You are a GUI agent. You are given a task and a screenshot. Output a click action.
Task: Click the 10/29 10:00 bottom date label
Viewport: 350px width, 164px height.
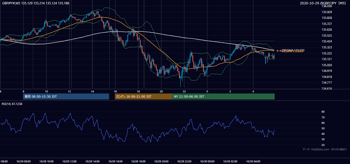[x=47, y=162]
